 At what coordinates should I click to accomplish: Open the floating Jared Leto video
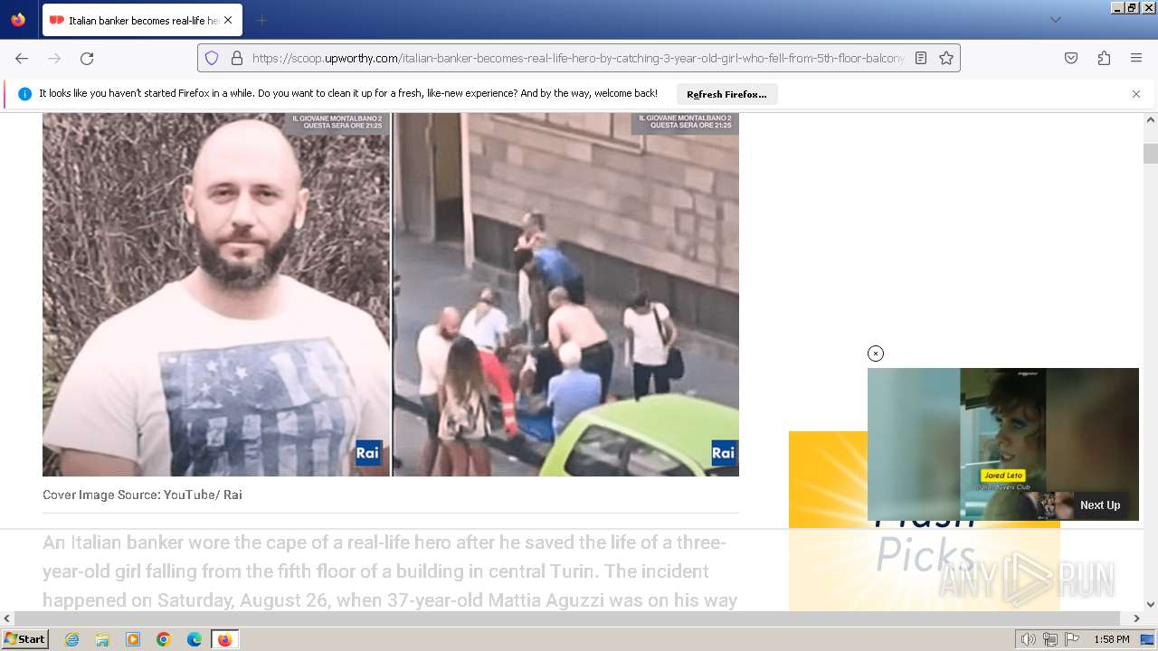pyautogui.click(x=1003, y=444)
